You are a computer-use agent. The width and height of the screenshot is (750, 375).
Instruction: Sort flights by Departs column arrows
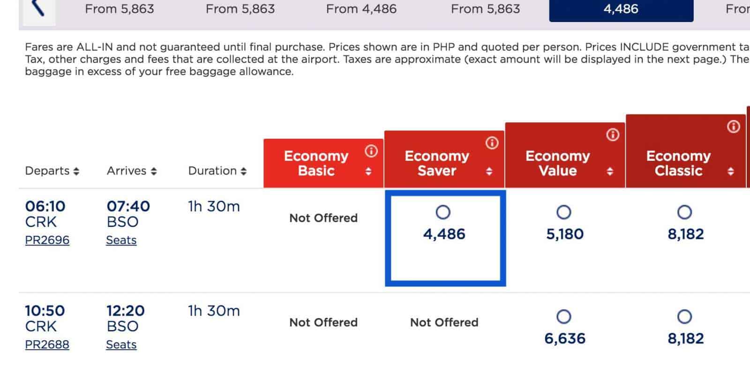coord(76,172)
